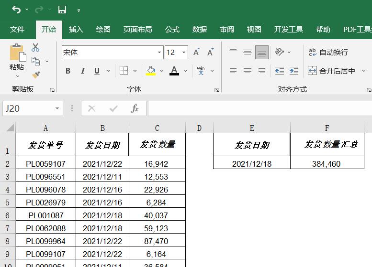Select cell containing 384,460

pos(327,163)
